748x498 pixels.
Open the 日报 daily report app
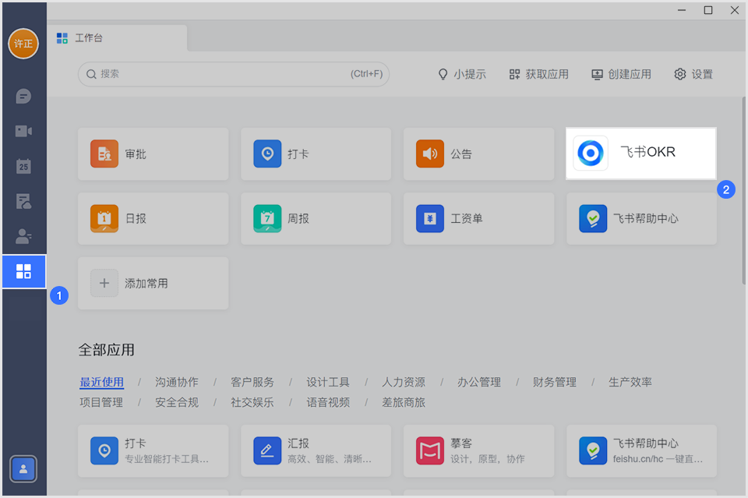coord(153,218)
